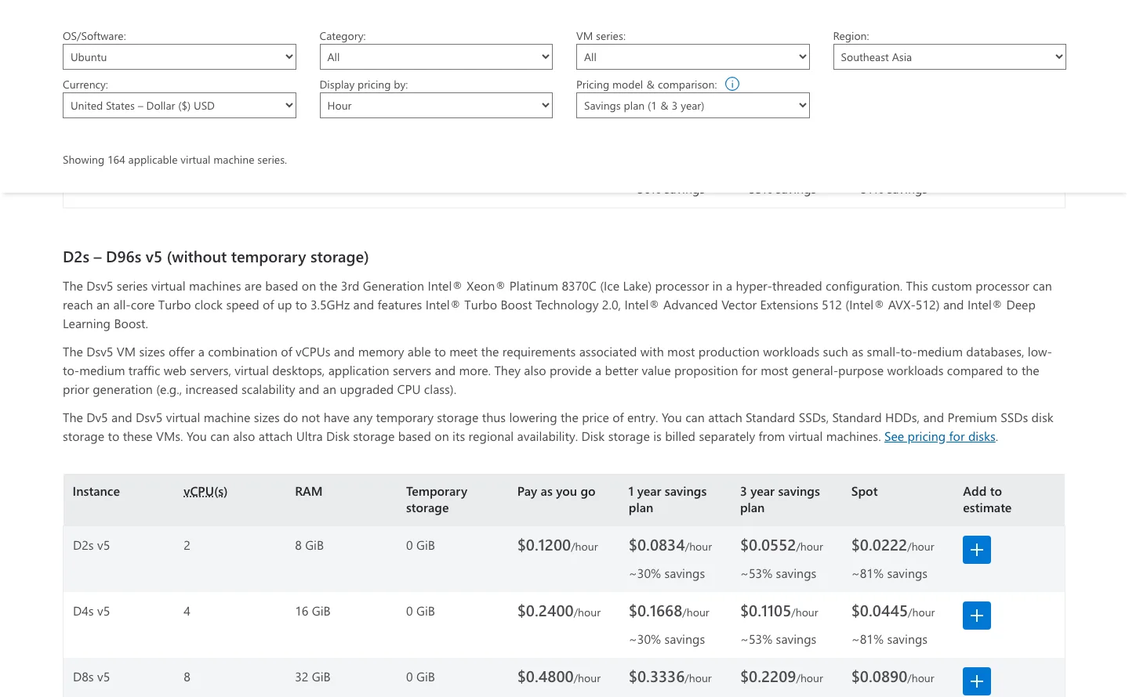This screenshot has height=697, width=1129.
Task: Select the 8 GiB RAM value
Action: (309, 546)
